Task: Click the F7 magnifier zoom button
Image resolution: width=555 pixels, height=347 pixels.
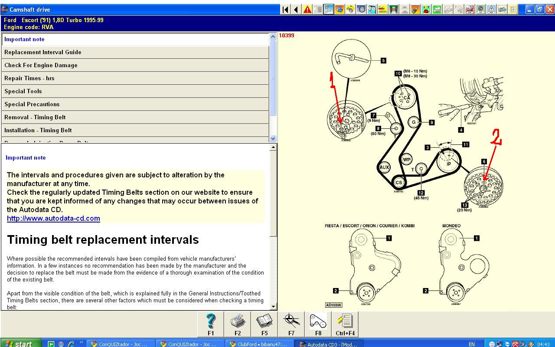Action: point(291,324)
